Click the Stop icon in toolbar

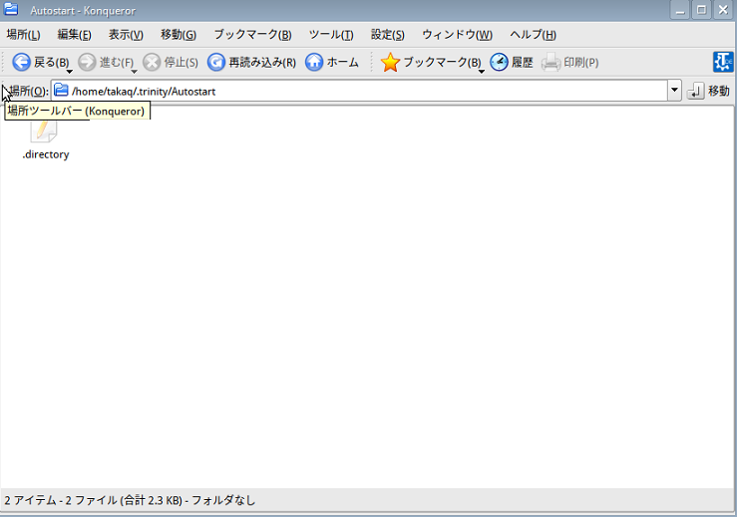coord(152,62)
